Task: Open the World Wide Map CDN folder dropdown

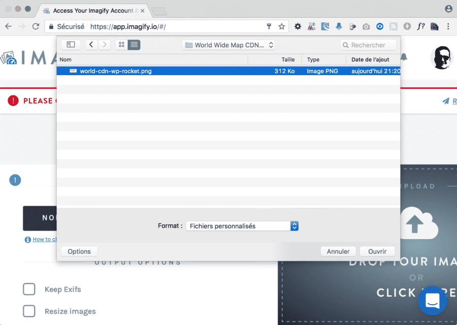Action: tap(229, 45)
